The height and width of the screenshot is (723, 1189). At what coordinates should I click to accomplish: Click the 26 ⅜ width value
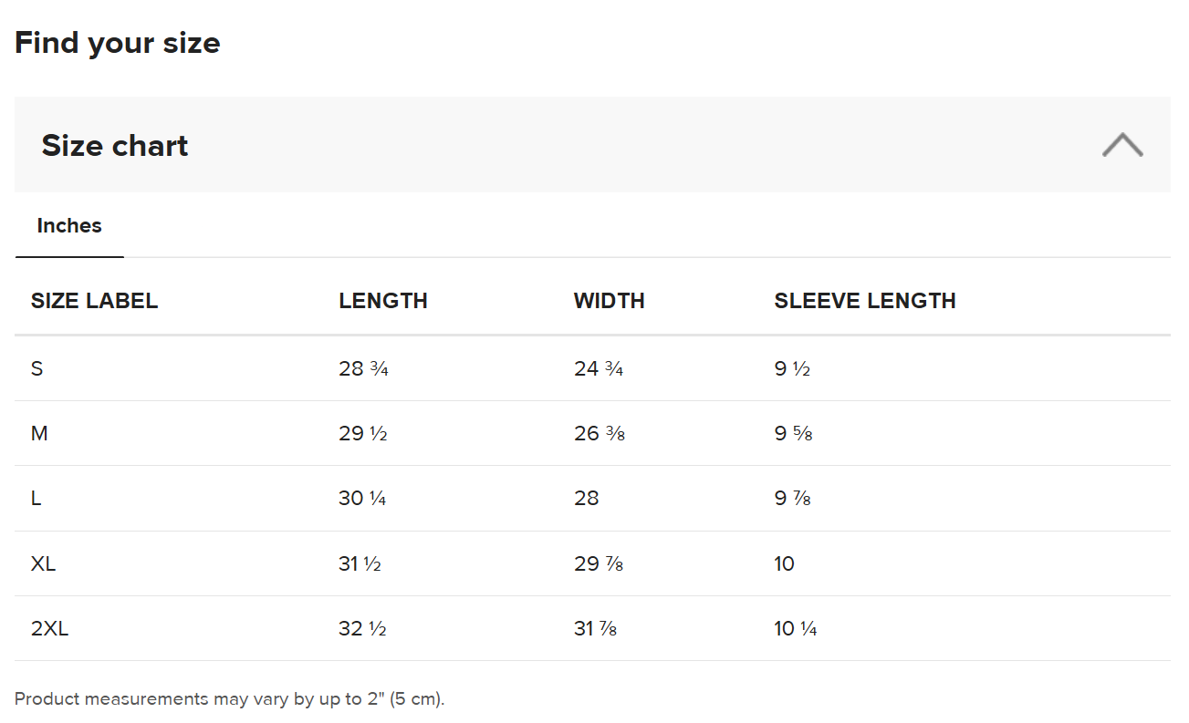tap(600, 434)
